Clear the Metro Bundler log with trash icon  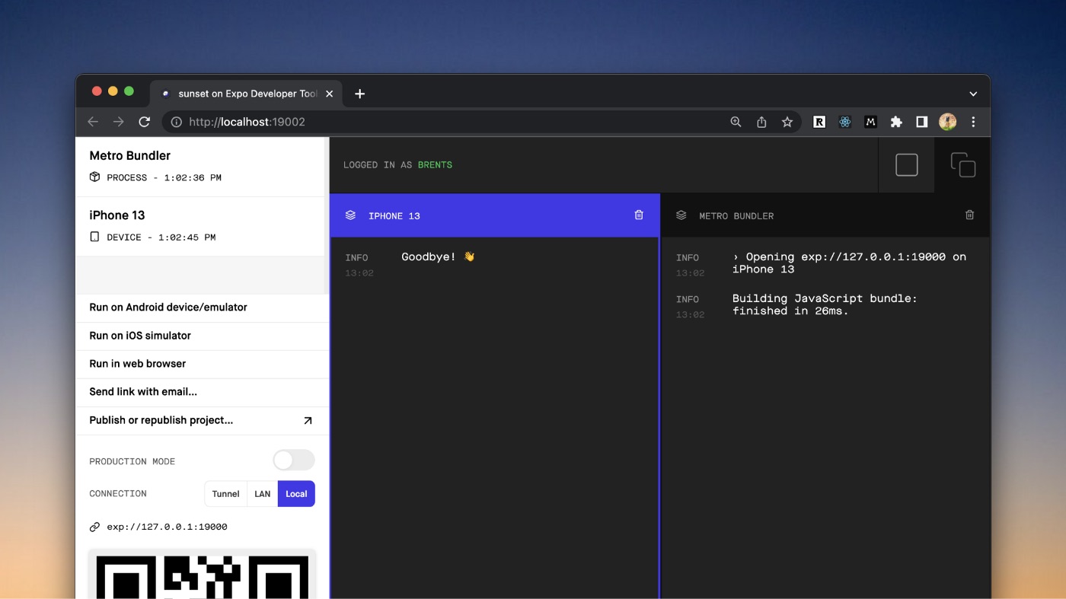pyautogui.click(x=969, y=215)
